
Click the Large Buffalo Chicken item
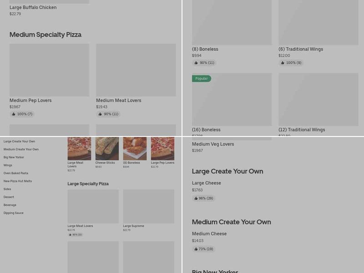point(32,7)
